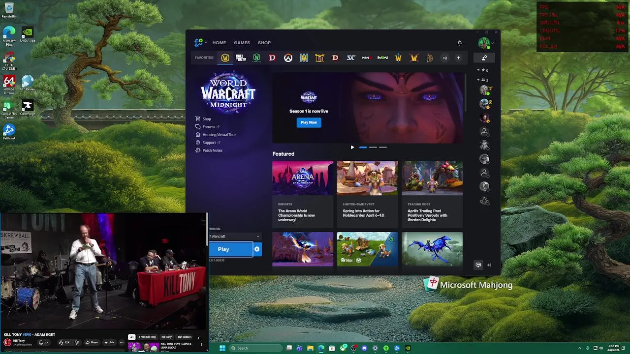Open the blue dragon mount thumbnail
This screenshot has height=354, width=630.
point(432,249)
